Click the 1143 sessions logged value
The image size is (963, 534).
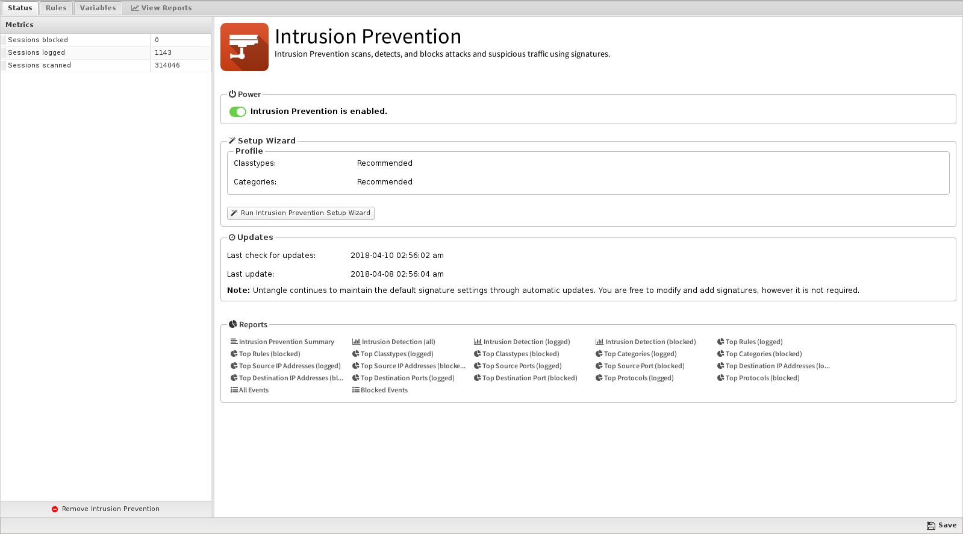[x=163, y=52]
